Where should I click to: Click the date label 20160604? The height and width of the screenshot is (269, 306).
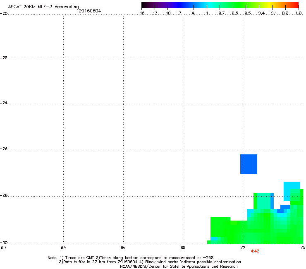point(90,11)
